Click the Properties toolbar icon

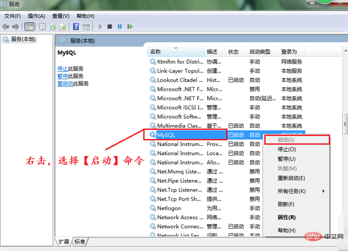click(x=42, y=27)
